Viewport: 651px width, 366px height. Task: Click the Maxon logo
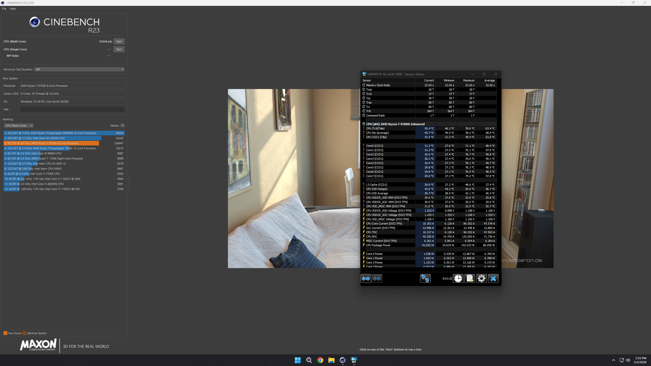tap(38, 345)
